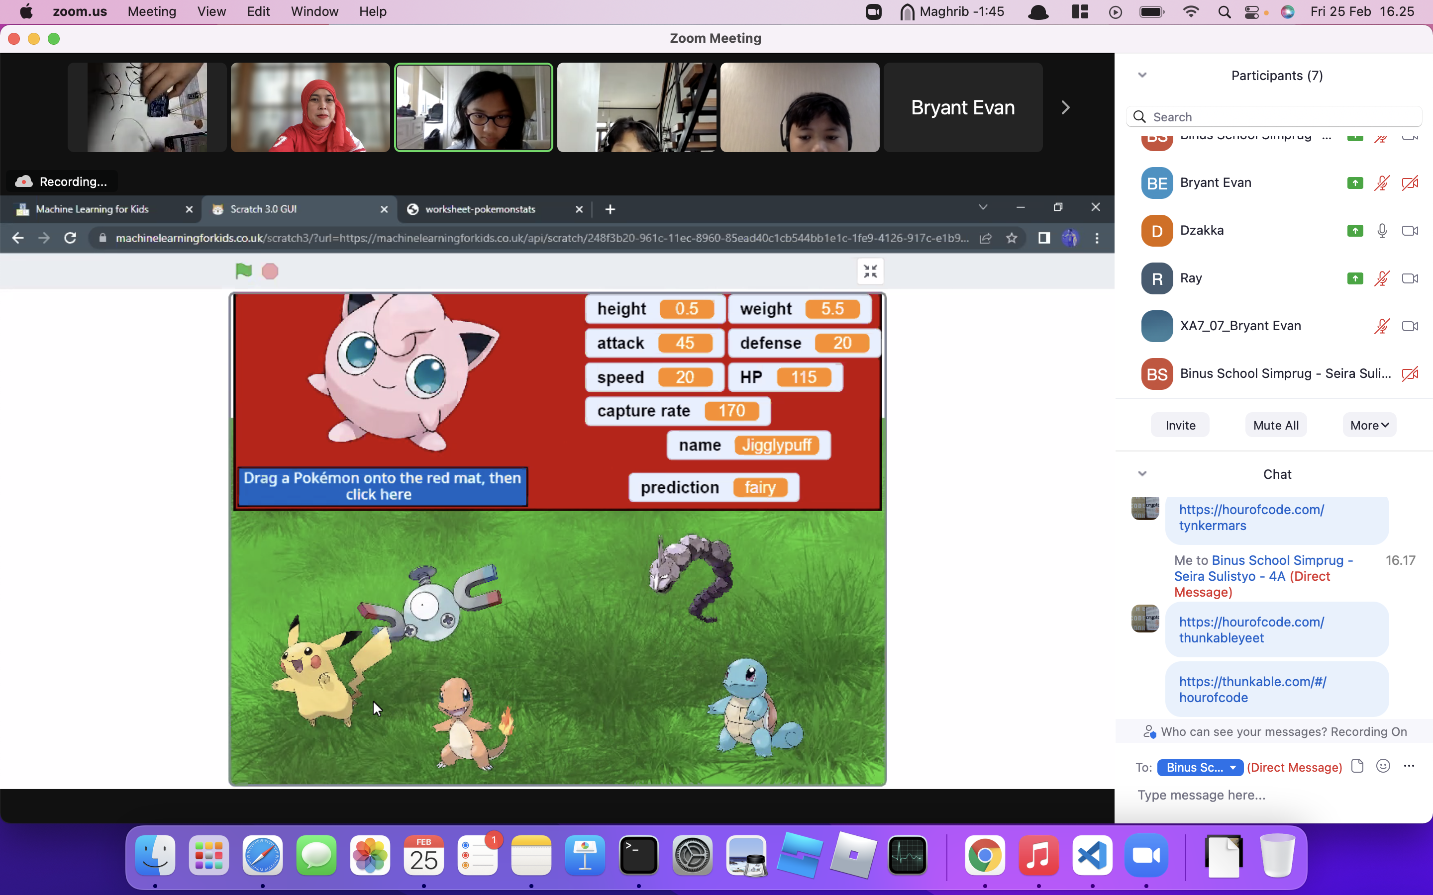This screenshot has height=895, width=1433.
Task: Collapse the Participants panel
Action: 1142,75
